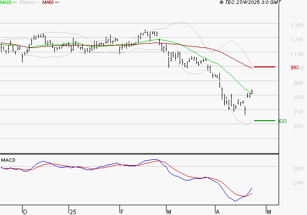Toggle the BBands legend label
307x215 pixels.
26,2
